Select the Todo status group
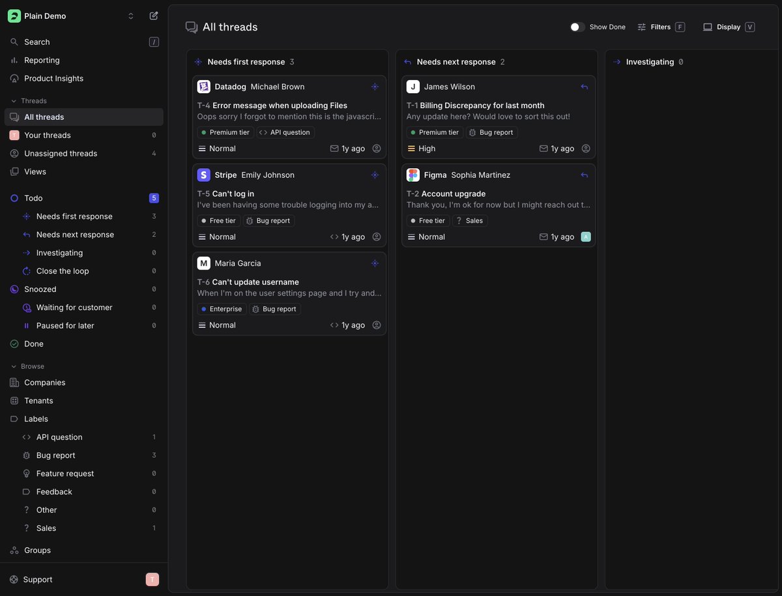This screenshot has width=782, height=596. coord(84,198)
